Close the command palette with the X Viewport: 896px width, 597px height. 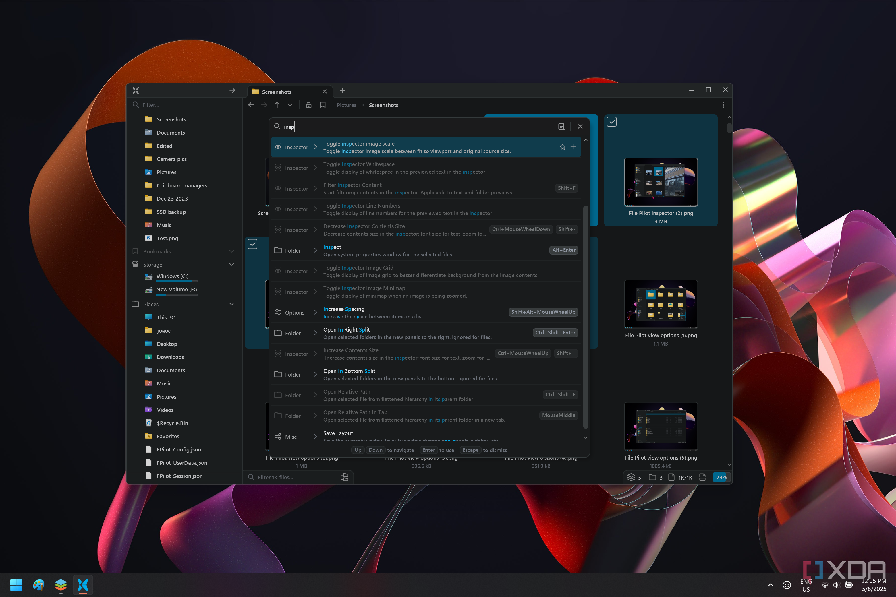(580, 127)
